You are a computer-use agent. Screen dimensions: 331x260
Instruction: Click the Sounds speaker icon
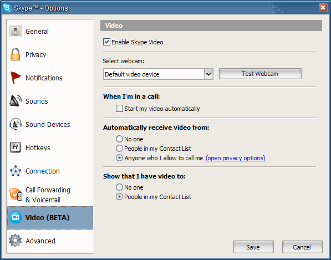[x=16, y=101]
